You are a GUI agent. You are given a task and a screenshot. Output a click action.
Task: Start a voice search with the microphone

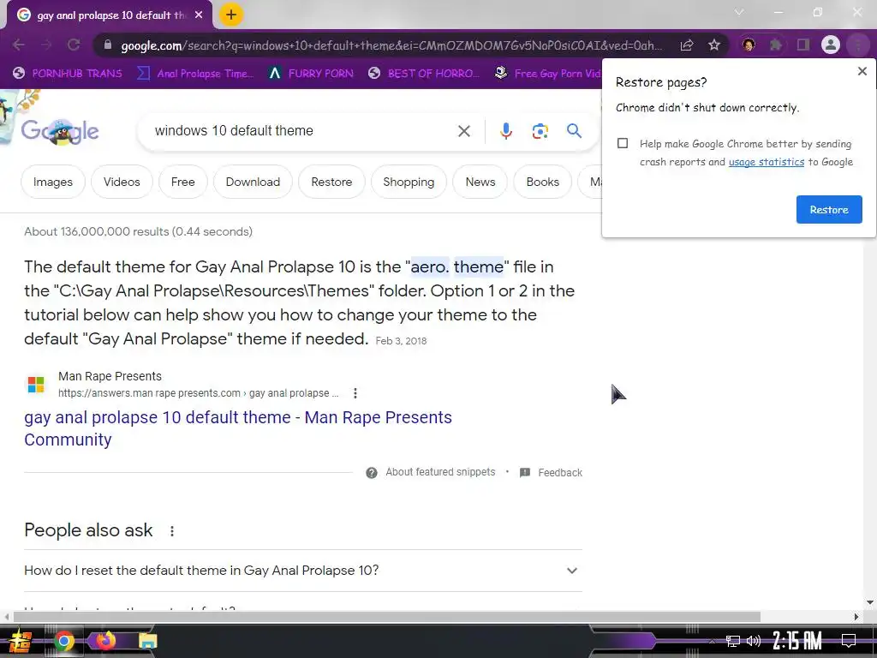click(x=505, y=131)
